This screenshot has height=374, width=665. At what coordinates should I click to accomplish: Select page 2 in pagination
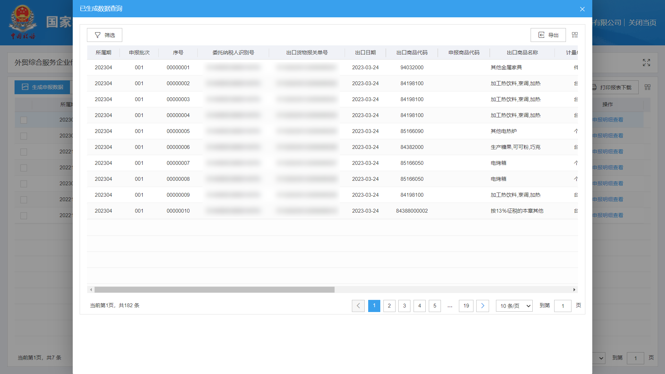pyautogui.click(x=389, y=306)
